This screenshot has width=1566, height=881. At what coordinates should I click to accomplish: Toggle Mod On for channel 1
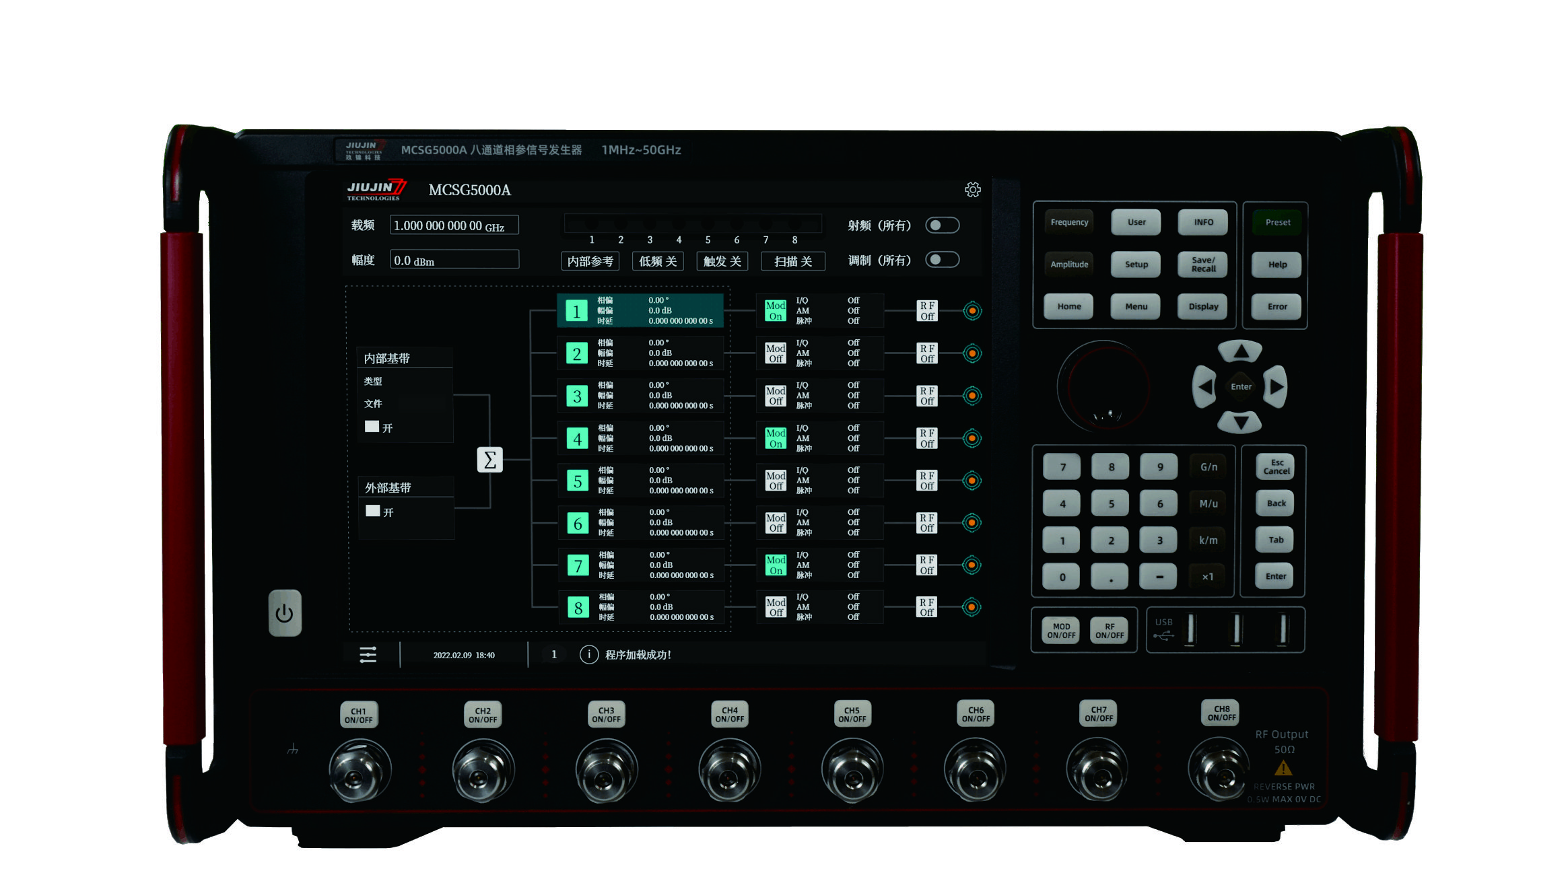[776, 311]
